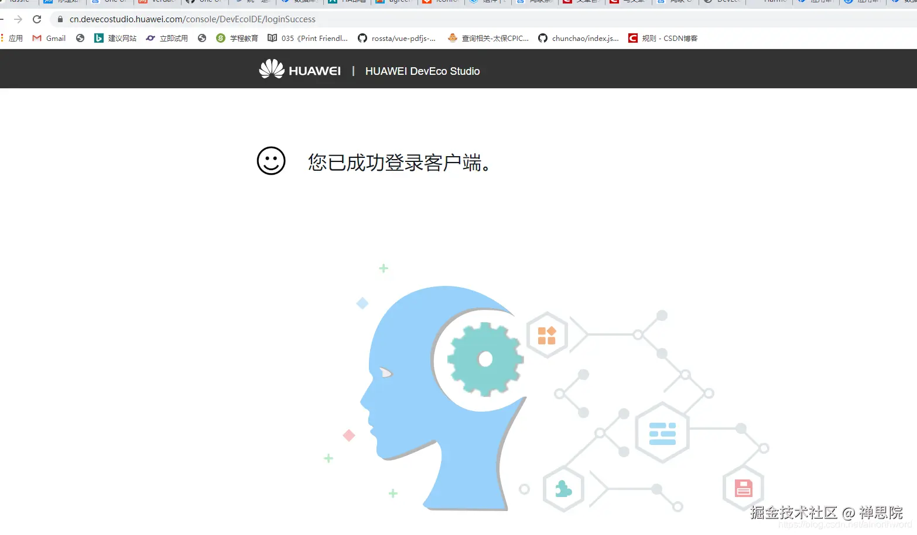Image resolution: width=917 pixels, height=535 pixels.
Task: Click the 应用 bookmarks shortcut
Action: click(15, 38)
